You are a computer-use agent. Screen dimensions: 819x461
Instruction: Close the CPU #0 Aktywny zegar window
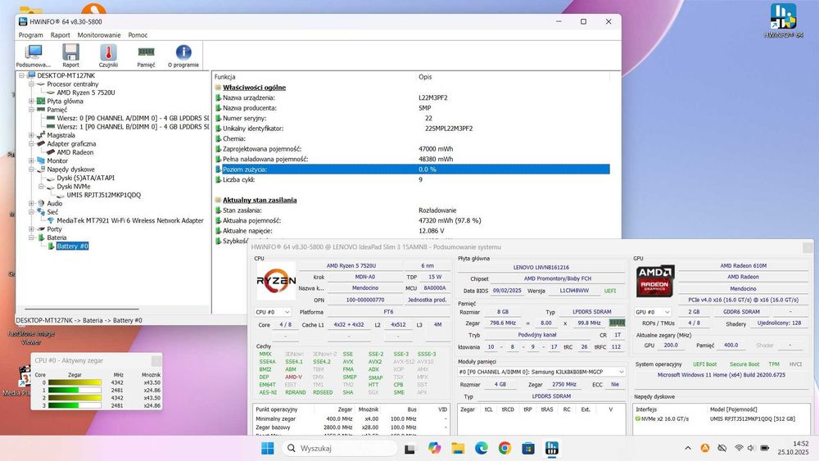(156, 361)
